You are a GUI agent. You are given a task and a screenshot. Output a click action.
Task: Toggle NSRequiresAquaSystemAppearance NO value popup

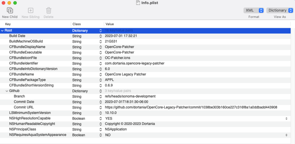coord(286,135)
